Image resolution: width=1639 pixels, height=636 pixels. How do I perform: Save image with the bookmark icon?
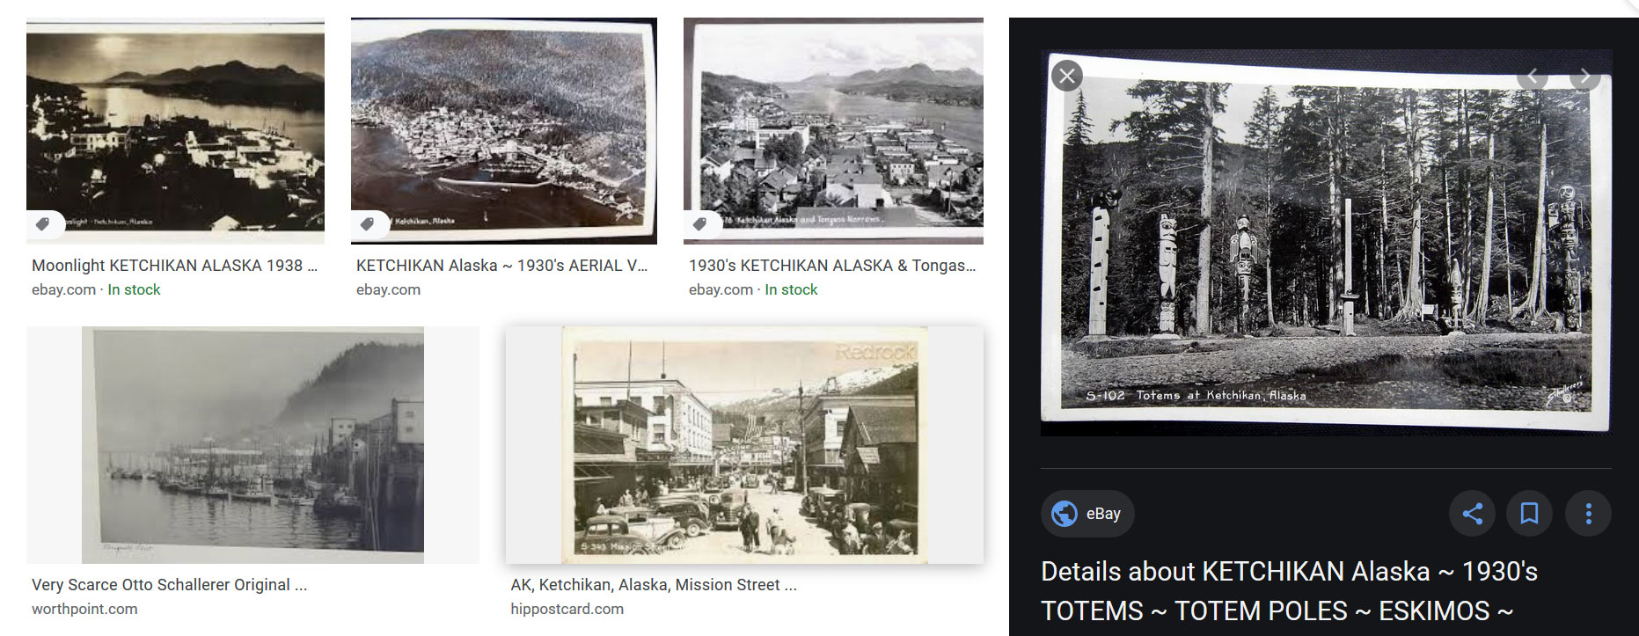click(x=1530, y=514)
